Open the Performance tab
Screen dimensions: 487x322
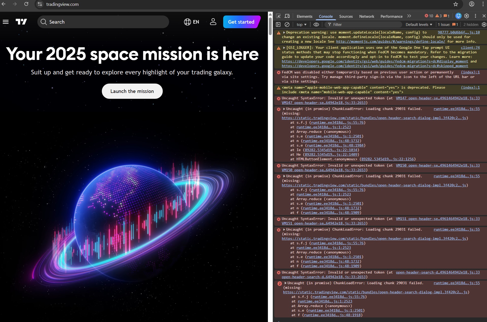pyautogui.click(x=391, y=16)
